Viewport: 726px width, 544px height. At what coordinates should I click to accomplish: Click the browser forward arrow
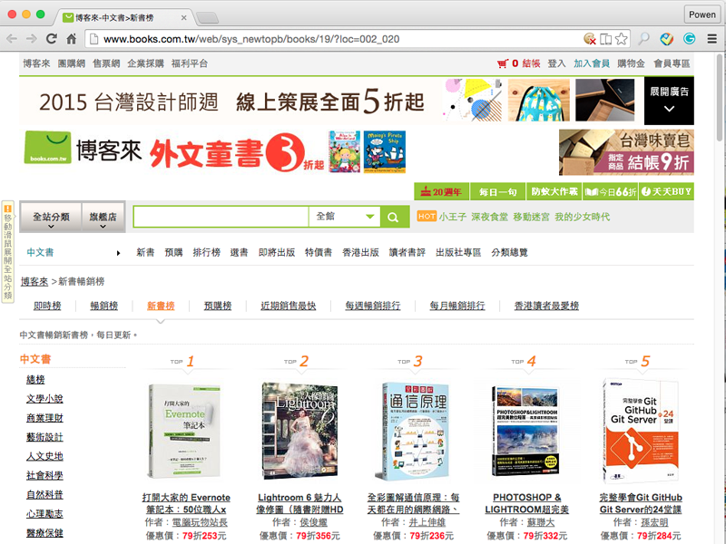tap(32, 39)
